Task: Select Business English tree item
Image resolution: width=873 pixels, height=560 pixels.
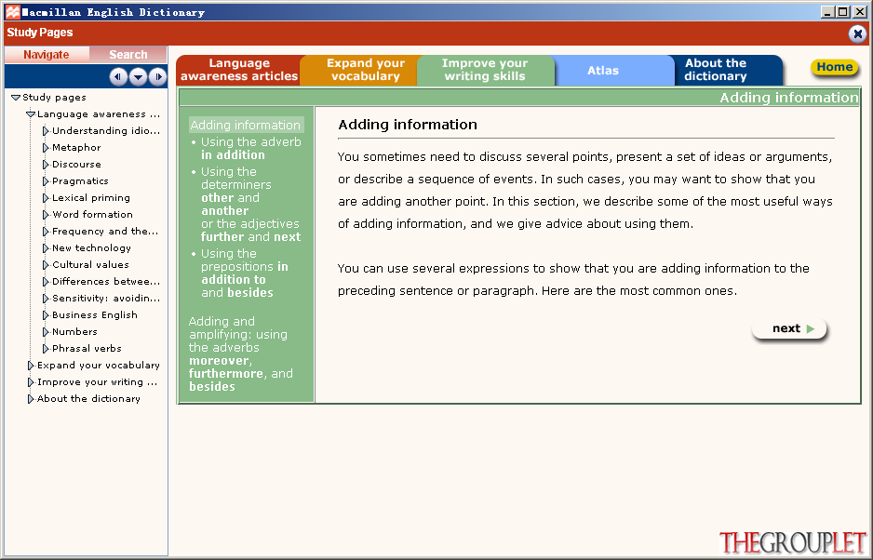Action: point(95,315)
